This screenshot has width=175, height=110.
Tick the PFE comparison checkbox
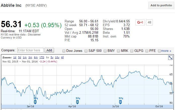147,51
